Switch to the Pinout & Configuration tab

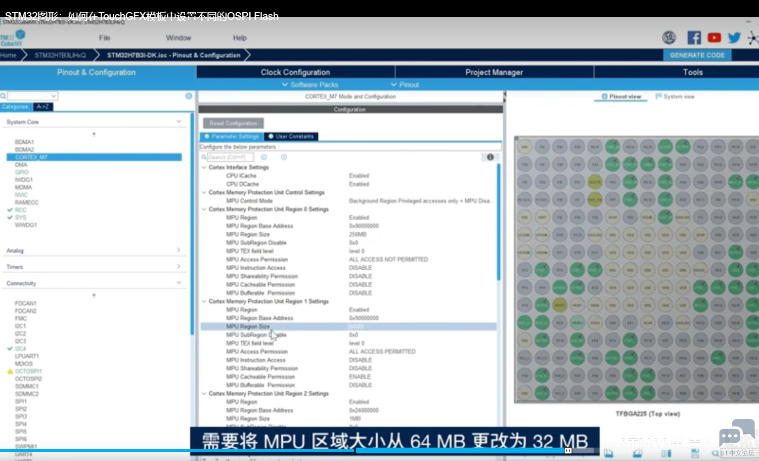tap(97, 72)
